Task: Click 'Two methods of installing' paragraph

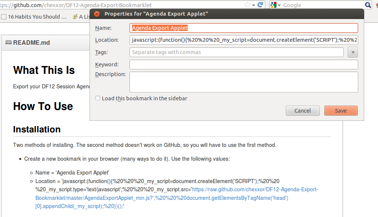Action: click(145, 145)
